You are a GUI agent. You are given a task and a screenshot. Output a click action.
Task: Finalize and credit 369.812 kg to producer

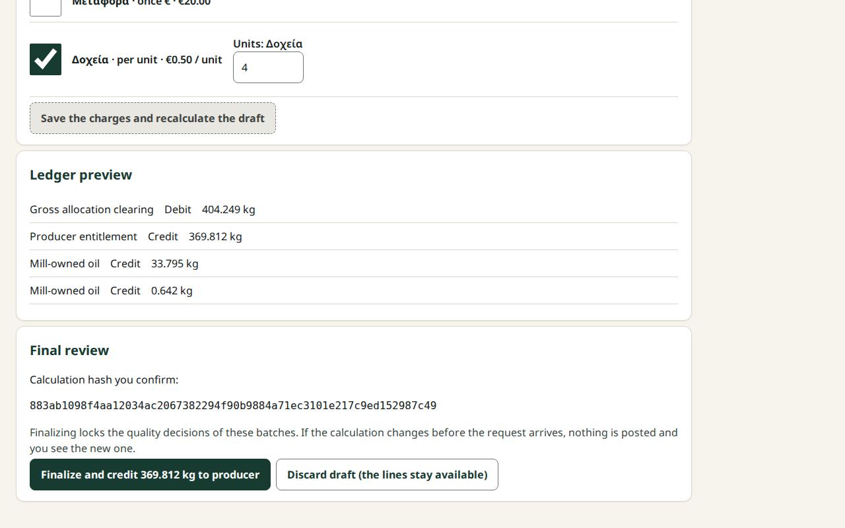pos(150,475)
